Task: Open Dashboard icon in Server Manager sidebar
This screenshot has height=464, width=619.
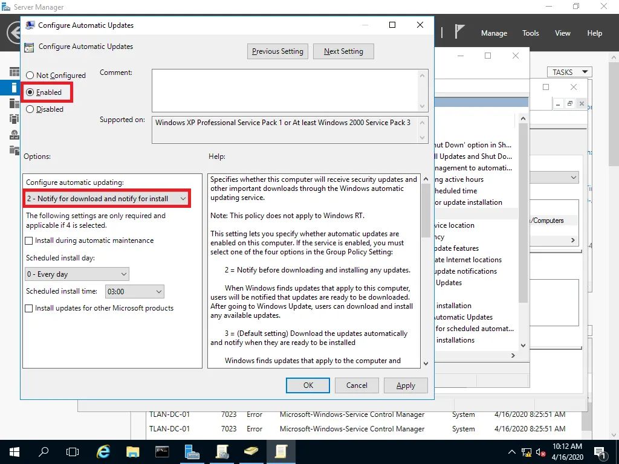Action: point(15,72)
